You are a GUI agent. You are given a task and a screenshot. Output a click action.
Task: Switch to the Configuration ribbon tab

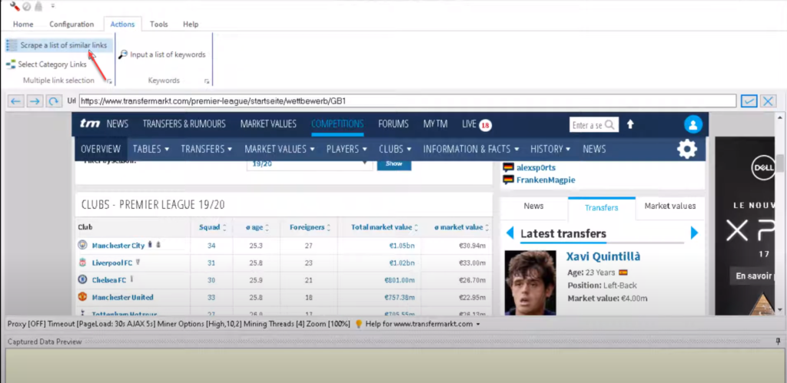71,25
